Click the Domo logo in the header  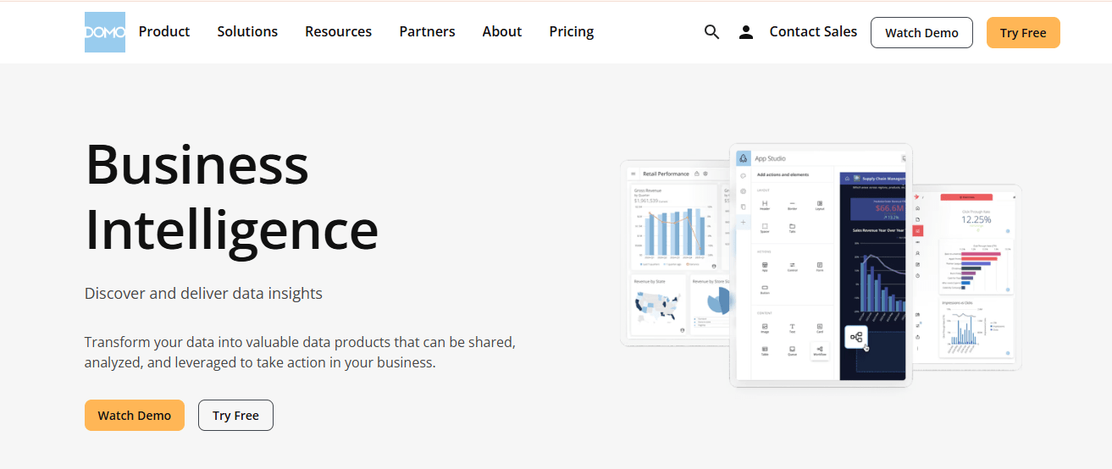pyautogui.click(x=105, y=32)
